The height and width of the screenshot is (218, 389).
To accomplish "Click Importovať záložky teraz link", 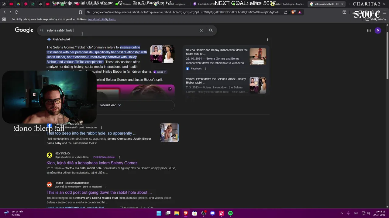I will [102, 19].
